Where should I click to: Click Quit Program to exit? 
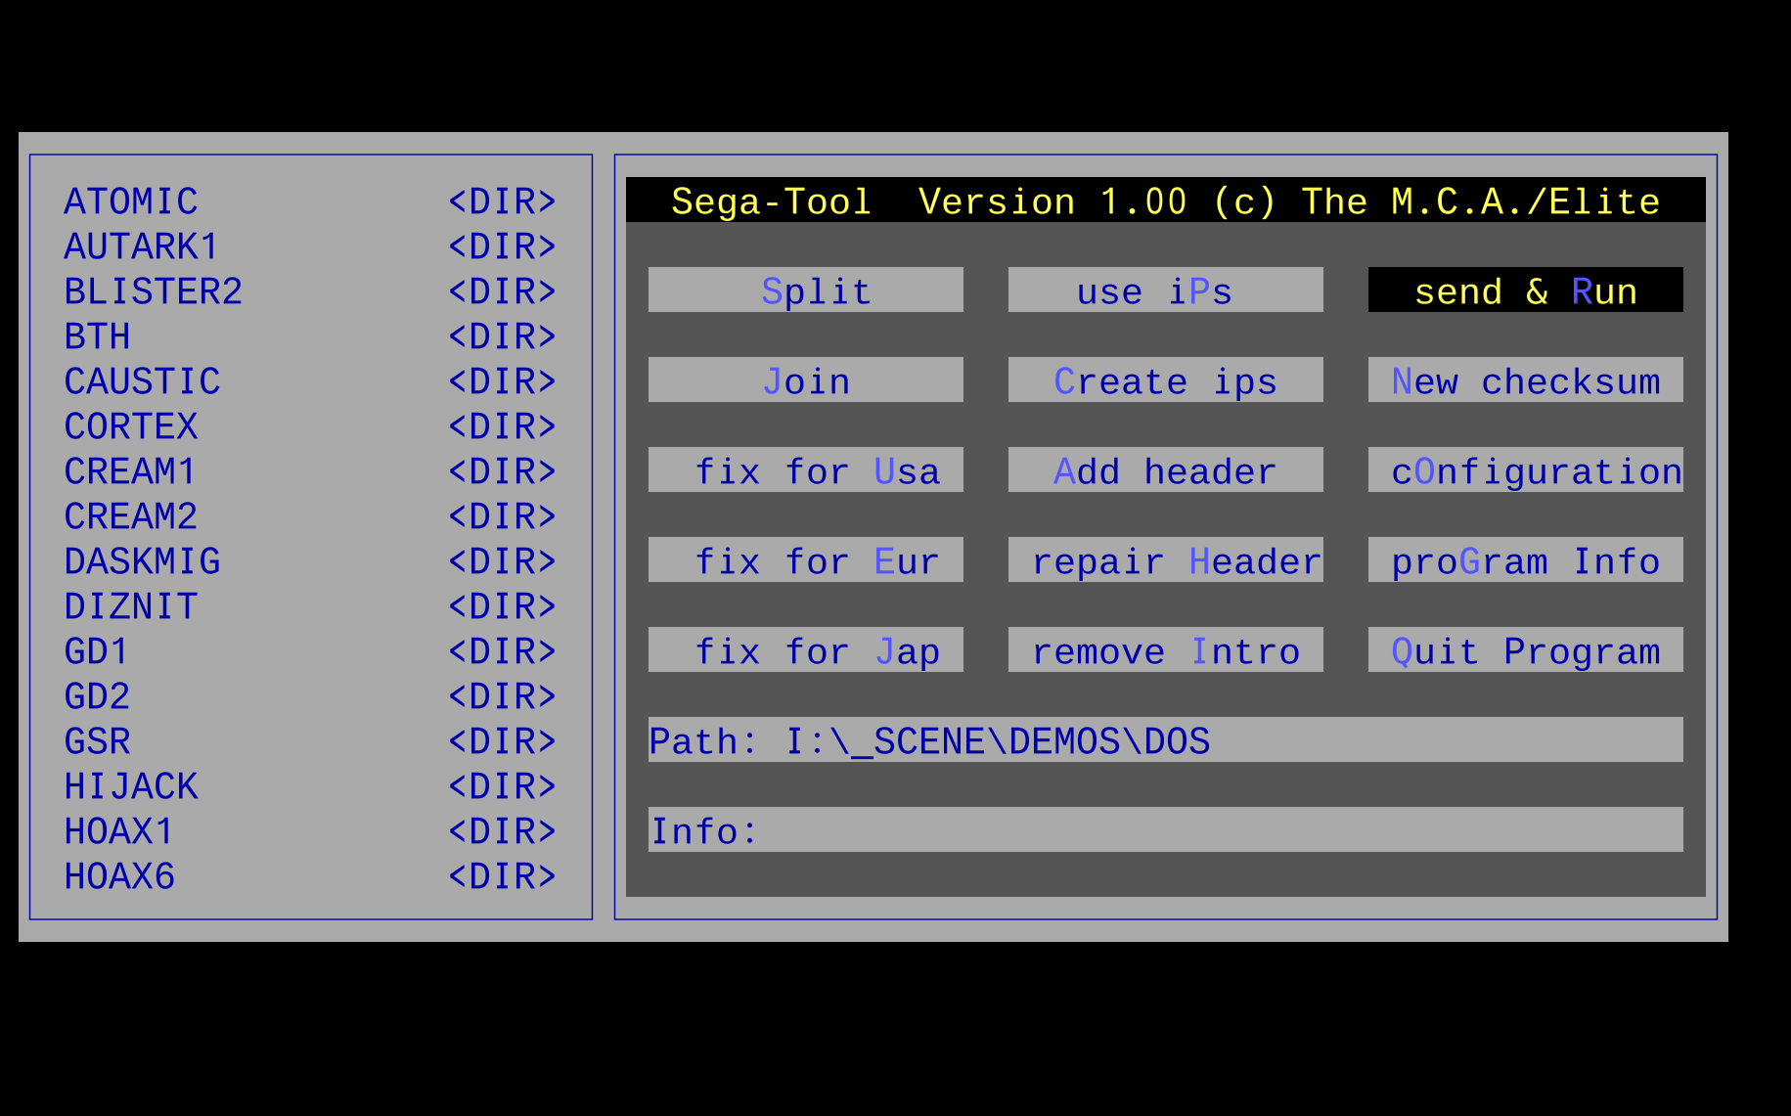coord(1525,650)
